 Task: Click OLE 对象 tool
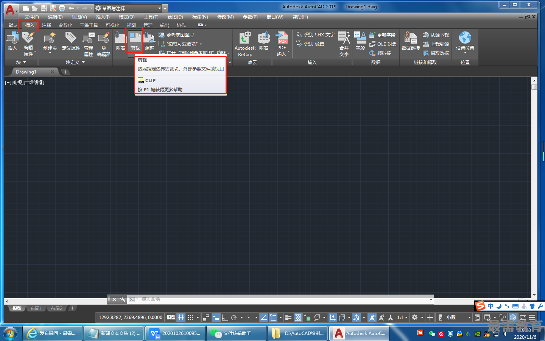[383, 44]
